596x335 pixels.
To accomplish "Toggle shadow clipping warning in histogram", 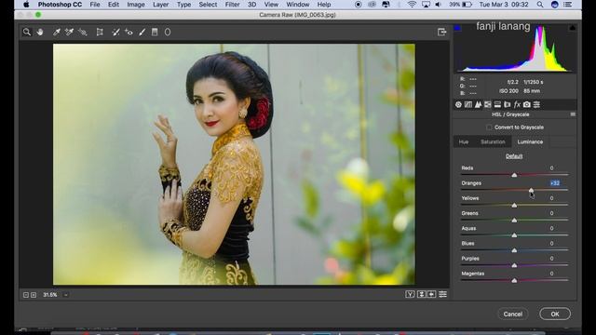I will point(457,28).
